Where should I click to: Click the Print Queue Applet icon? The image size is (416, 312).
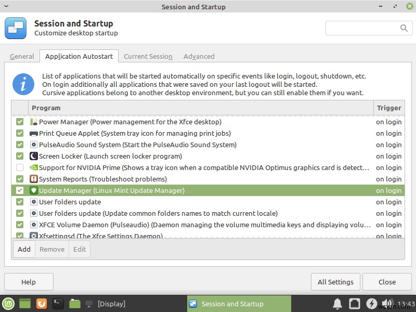tap(33, 133)
